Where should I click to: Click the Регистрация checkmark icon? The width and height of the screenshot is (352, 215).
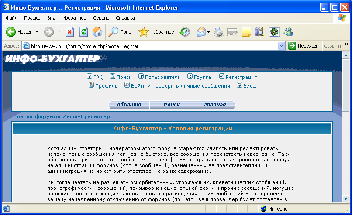coord(222,76)
